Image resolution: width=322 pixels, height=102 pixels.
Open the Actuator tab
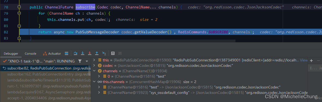pyautogui.click(x=52, y=54)
